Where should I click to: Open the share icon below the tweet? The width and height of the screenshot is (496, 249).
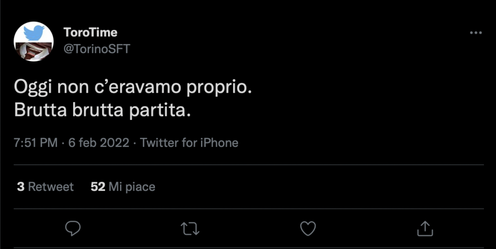point(424,228)
